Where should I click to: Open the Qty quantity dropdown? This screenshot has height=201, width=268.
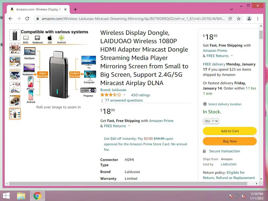coord(211,121)
